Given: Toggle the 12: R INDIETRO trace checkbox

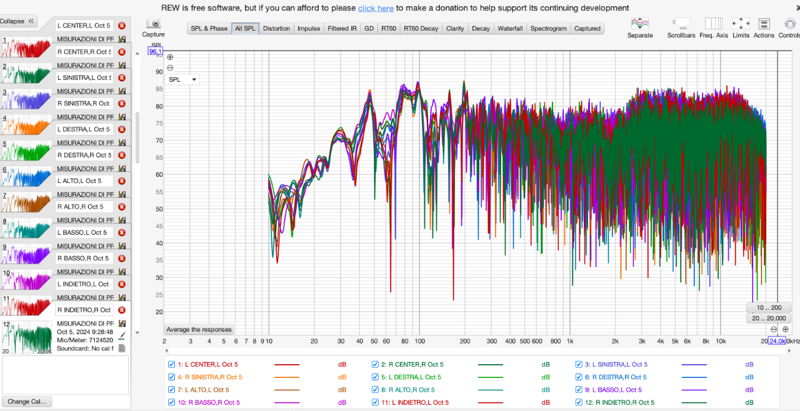Looking at the screenshot, I should pos(579,402).
